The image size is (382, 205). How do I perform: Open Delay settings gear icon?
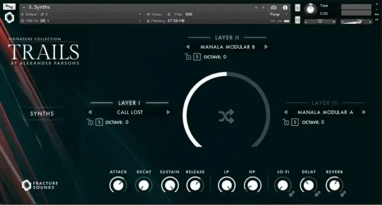pos(317,193)
